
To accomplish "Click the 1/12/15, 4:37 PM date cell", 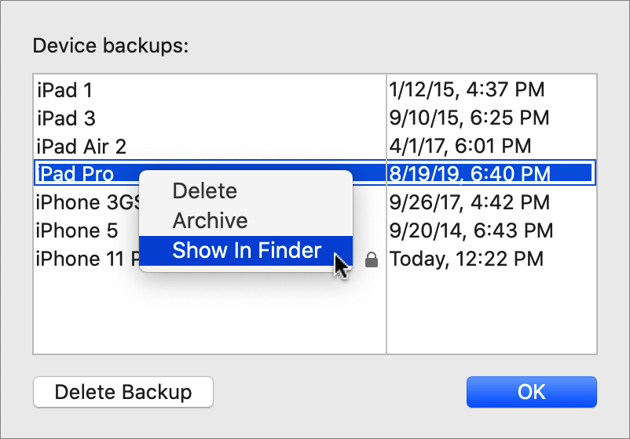I will pos(467,89).
